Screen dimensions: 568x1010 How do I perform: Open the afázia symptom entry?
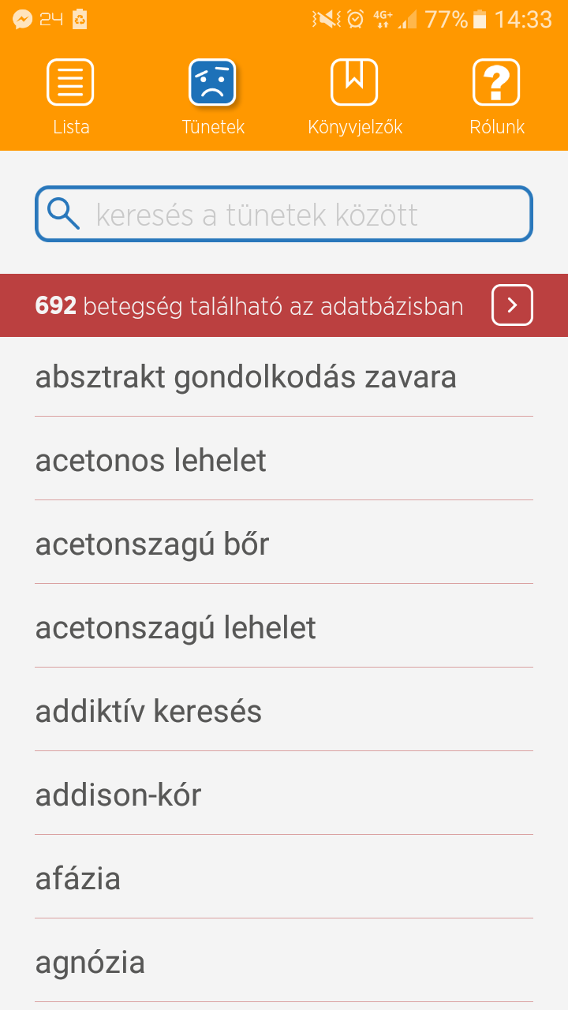click(x=78, y=879)
